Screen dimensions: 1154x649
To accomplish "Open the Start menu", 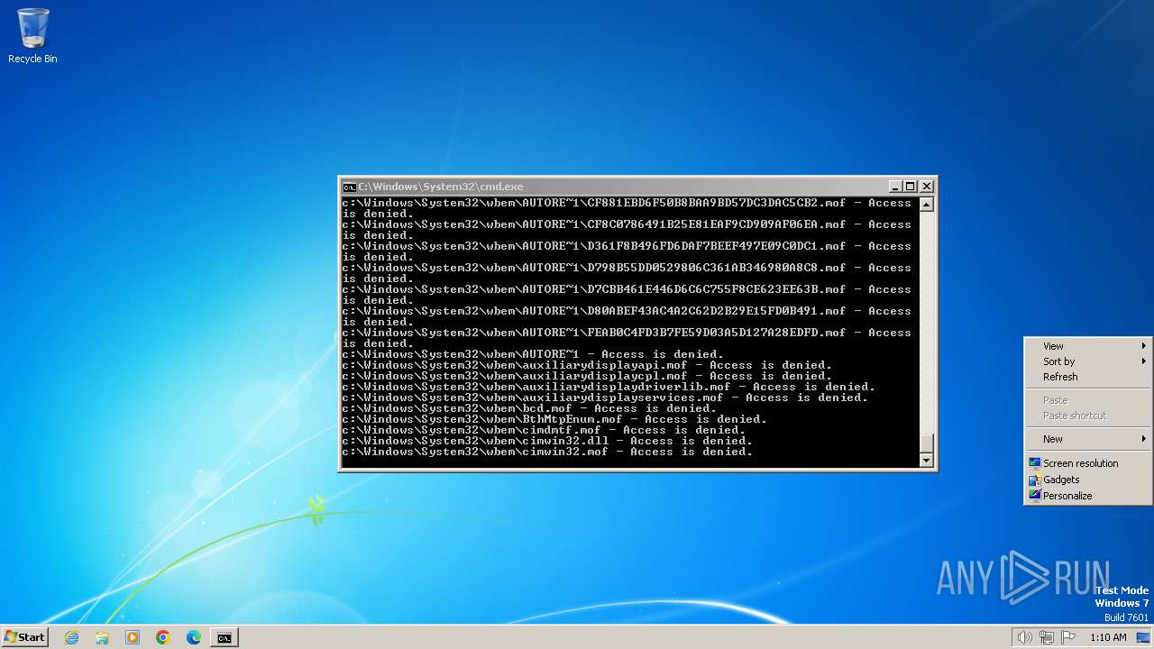I will coord(24,637).
